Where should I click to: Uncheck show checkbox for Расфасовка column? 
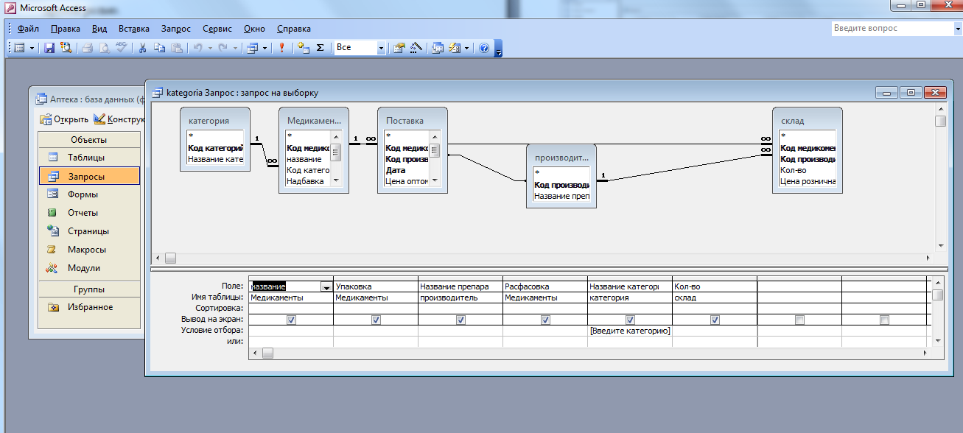pyautogui.click(x=545, y=320)
